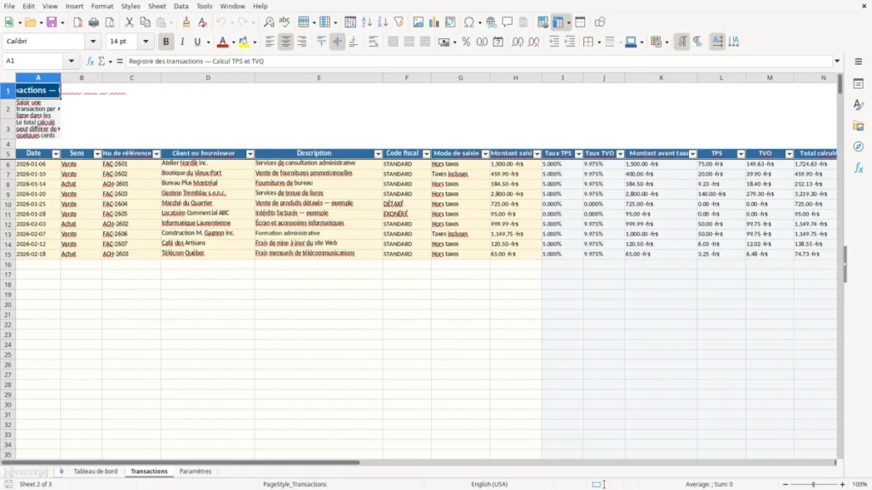Select the Clone Formatting paintbrush tool
This screenshot has width=872, height=490.
pyautogui.click(x=186, y=22)
